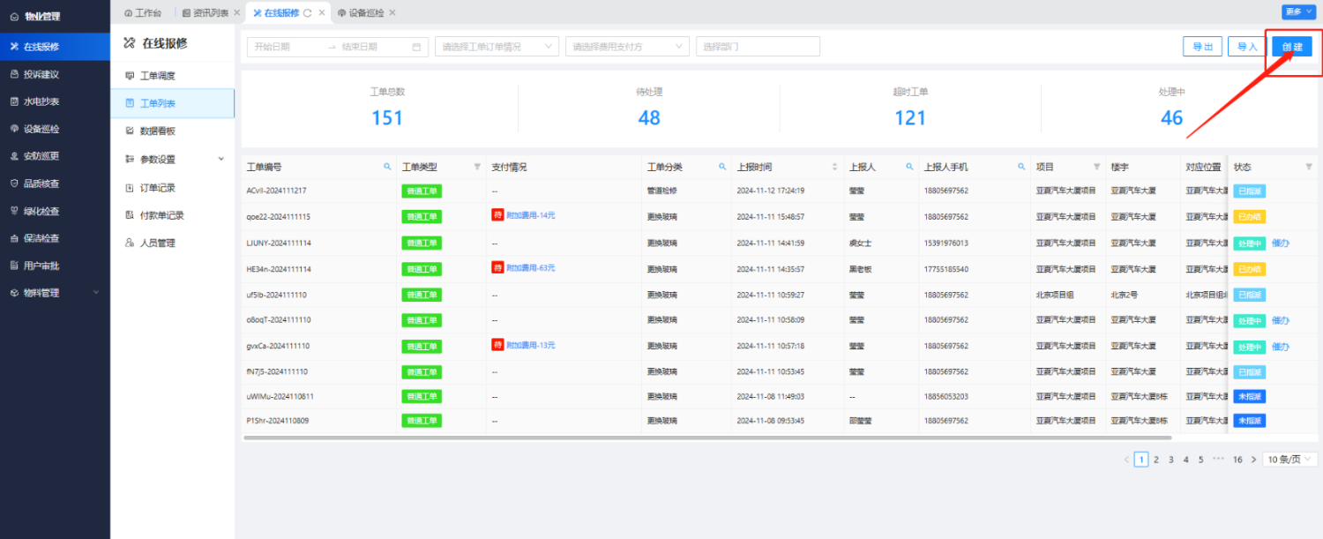Open the 附加费用-63元 link
Image resolution: width=1323 pixels, height=539 pixels.
pyautogui.click(x=531, y=268)
